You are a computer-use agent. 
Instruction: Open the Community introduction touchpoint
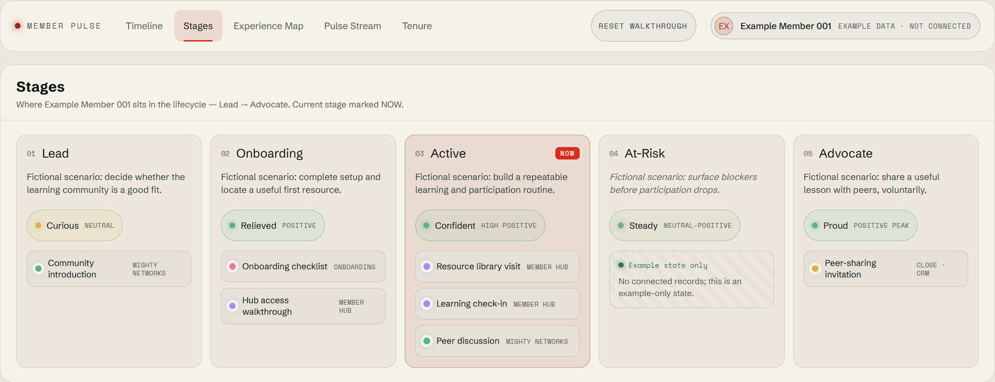point(109,269)
